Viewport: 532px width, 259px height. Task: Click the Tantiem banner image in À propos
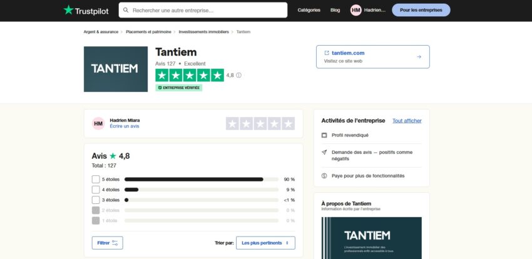(x=372, y=238)
